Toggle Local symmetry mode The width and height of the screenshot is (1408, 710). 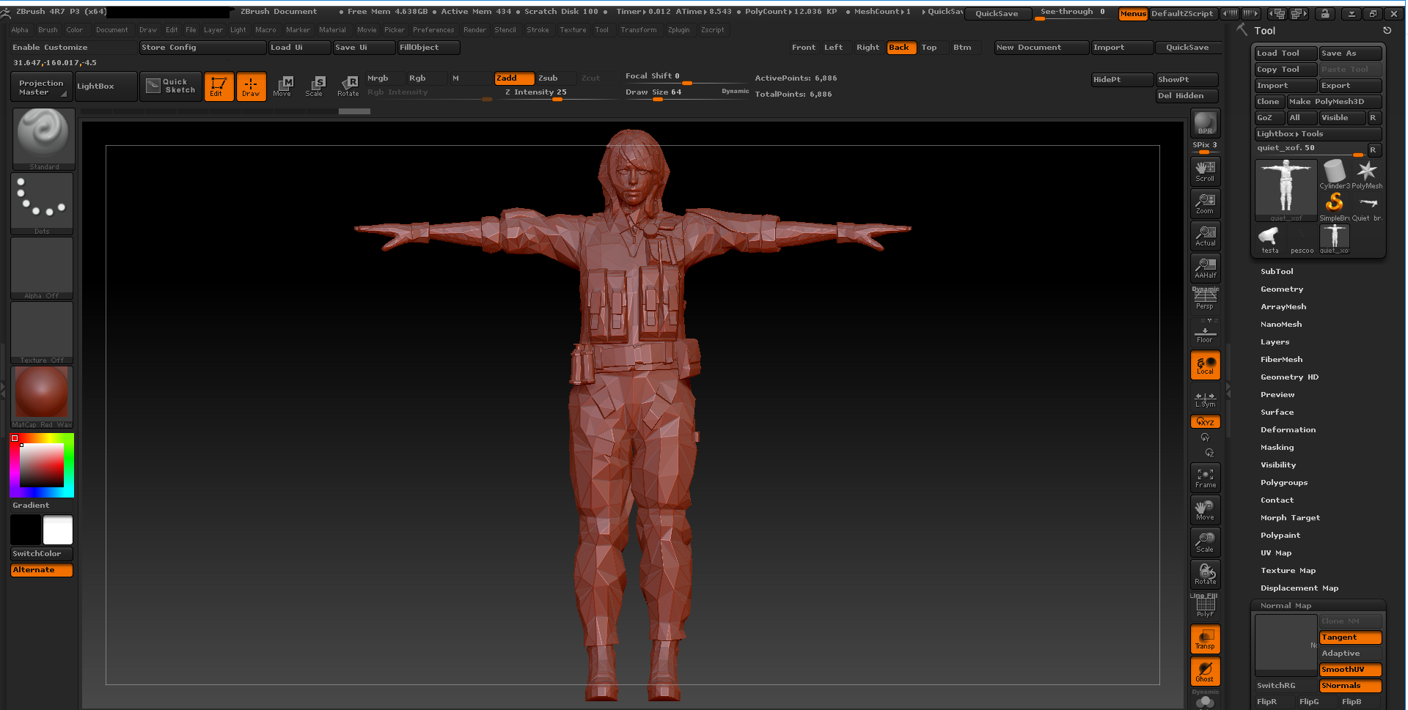(1205, 365)
